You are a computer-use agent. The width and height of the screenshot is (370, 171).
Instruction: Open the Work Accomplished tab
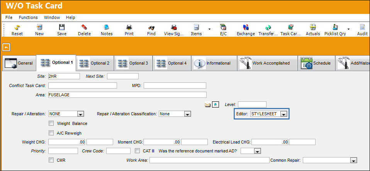click(267, 63)
